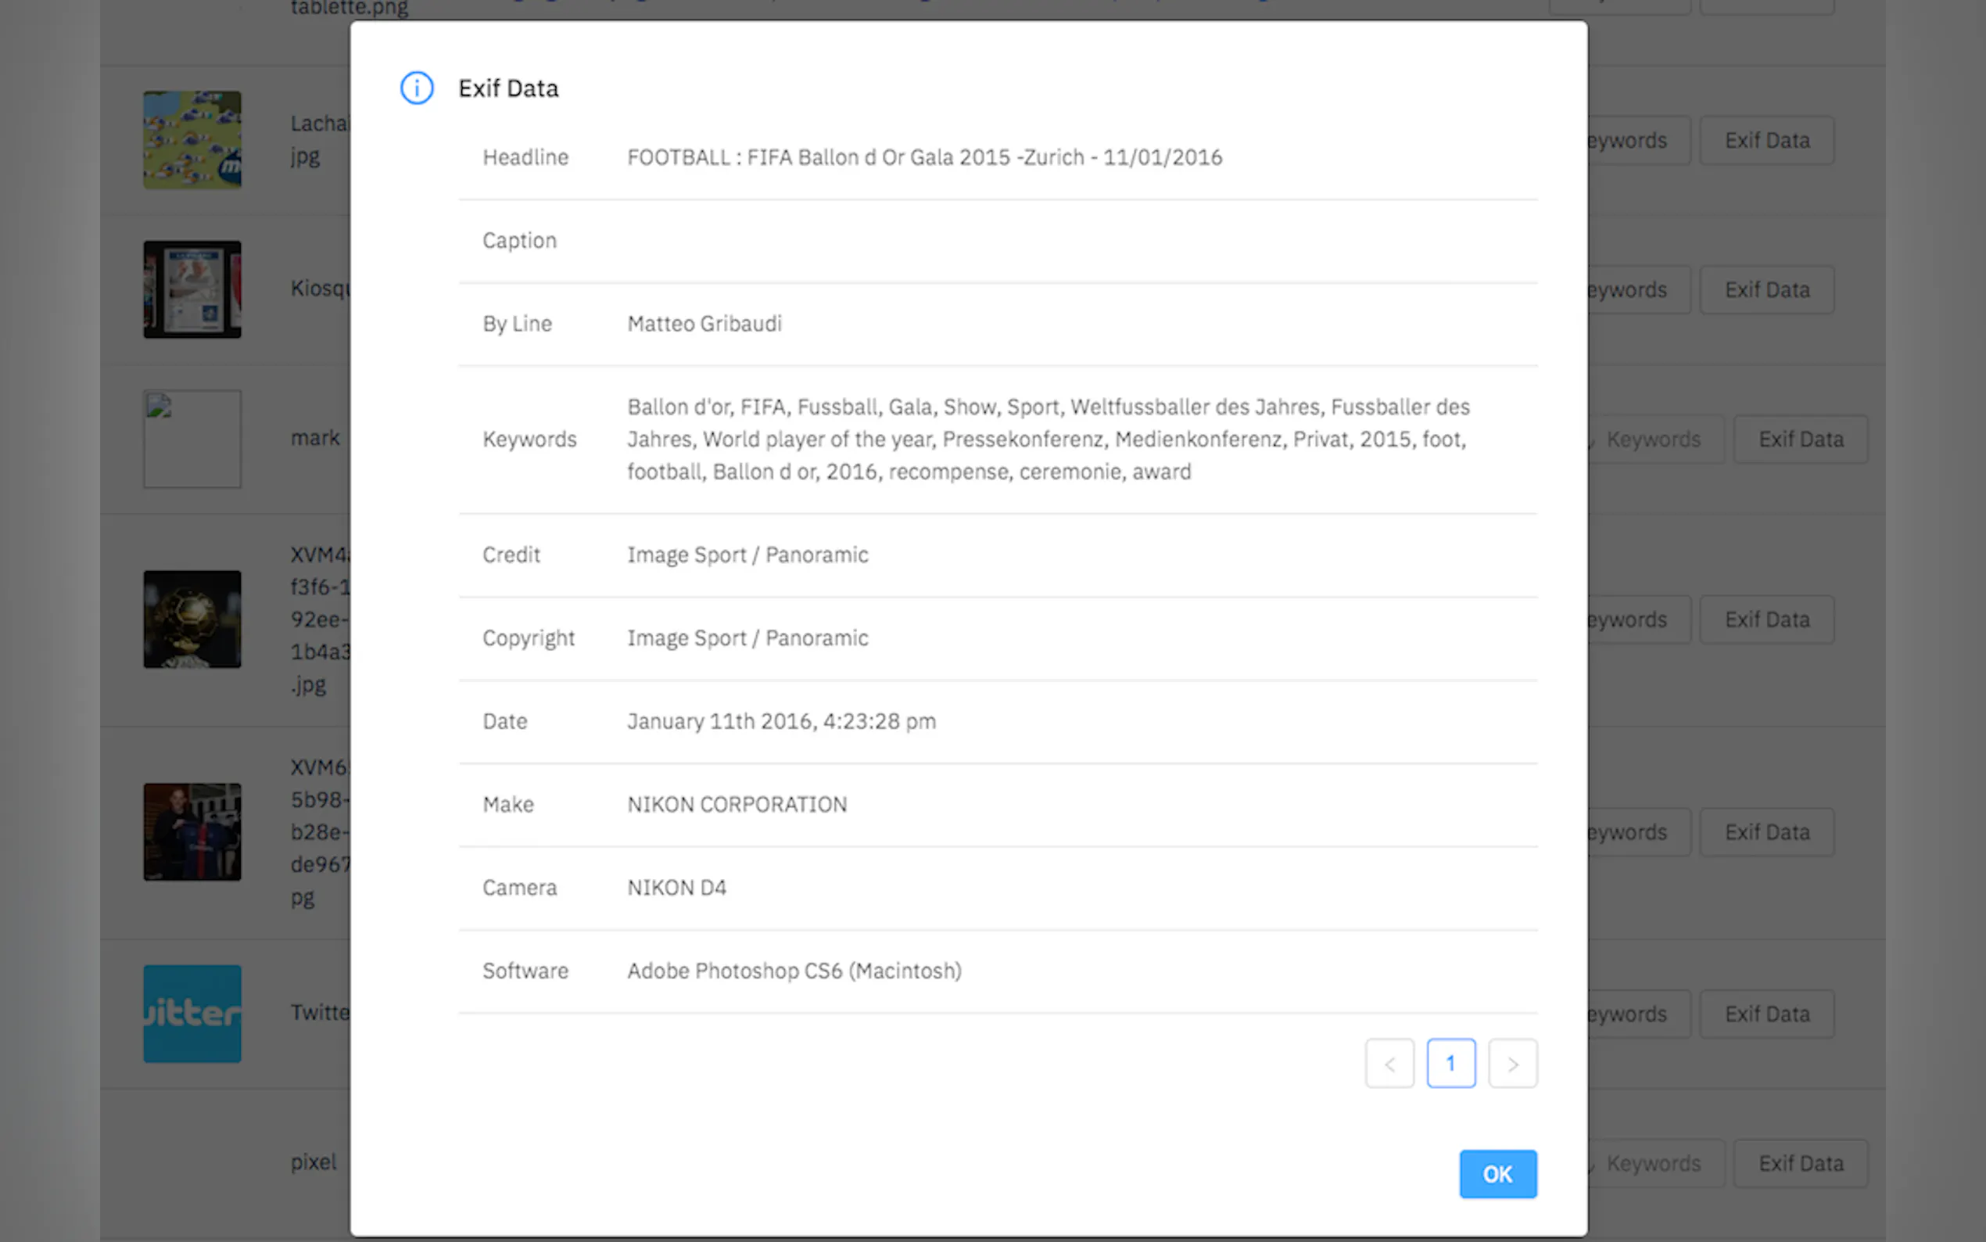Select page 1 in the pagination

click(1450, 1064)
